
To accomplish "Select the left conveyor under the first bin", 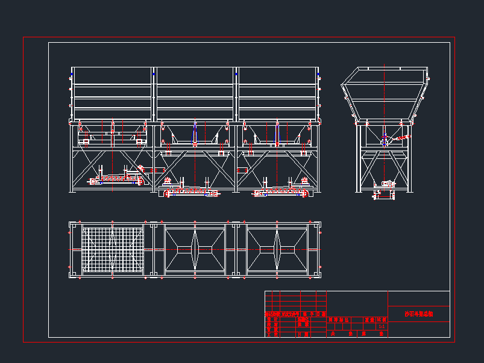I will (x=116, y=179).
